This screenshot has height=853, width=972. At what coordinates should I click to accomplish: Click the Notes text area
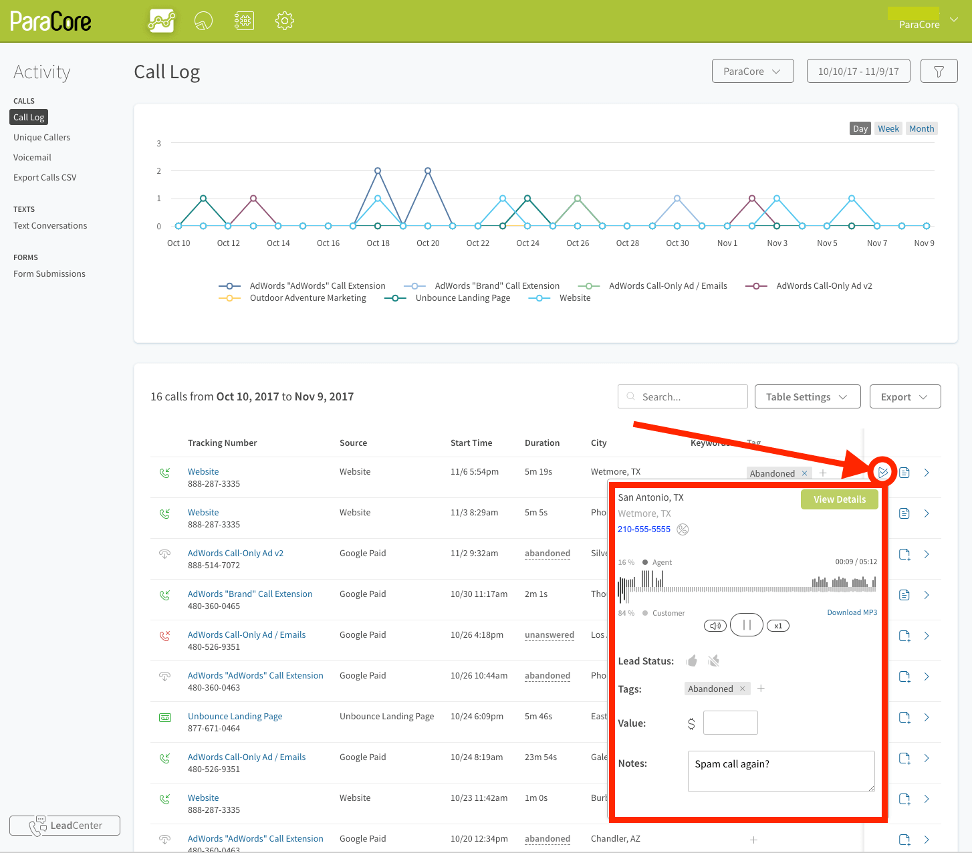(x=781, y=771)
